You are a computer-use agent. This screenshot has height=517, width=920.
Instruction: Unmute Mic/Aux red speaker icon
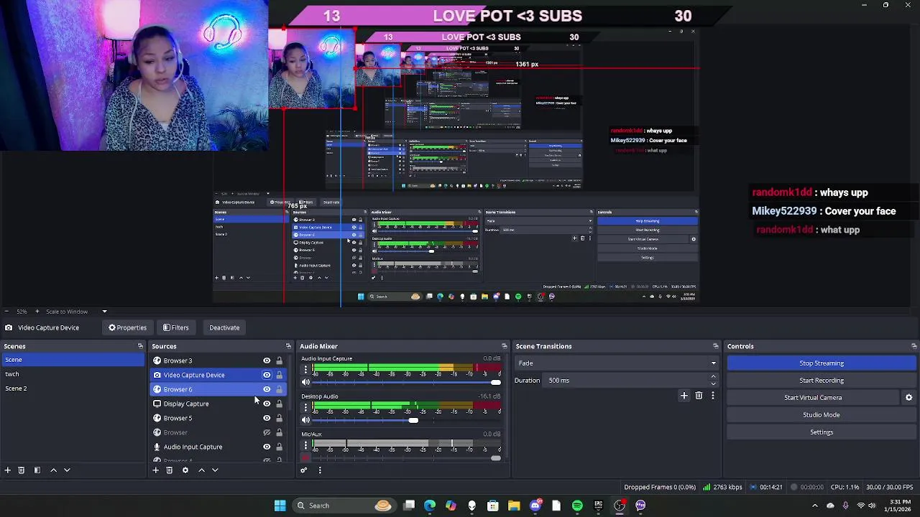[305, 458]
